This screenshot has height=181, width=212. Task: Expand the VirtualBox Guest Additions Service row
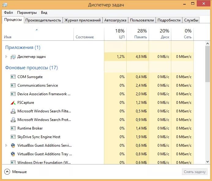point(6,145)
